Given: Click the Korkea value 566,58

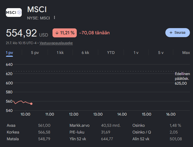Looking at the screenshot, I should (44, 132).
